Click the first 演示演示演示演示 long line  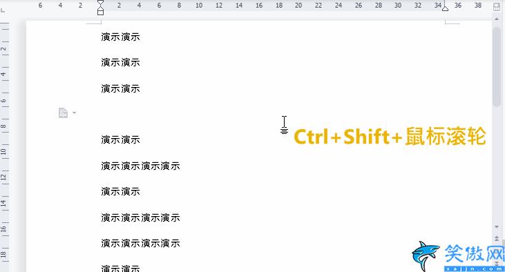tap(140, 166)
